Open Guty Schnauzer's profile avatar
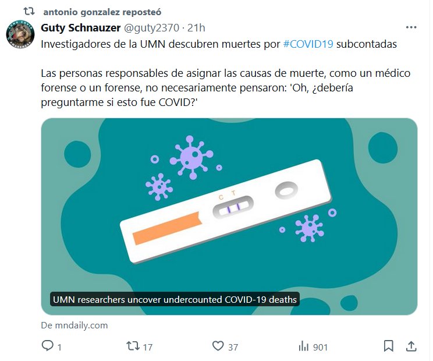Viewport: 433px width, 361px height. [x=20, y=34]
